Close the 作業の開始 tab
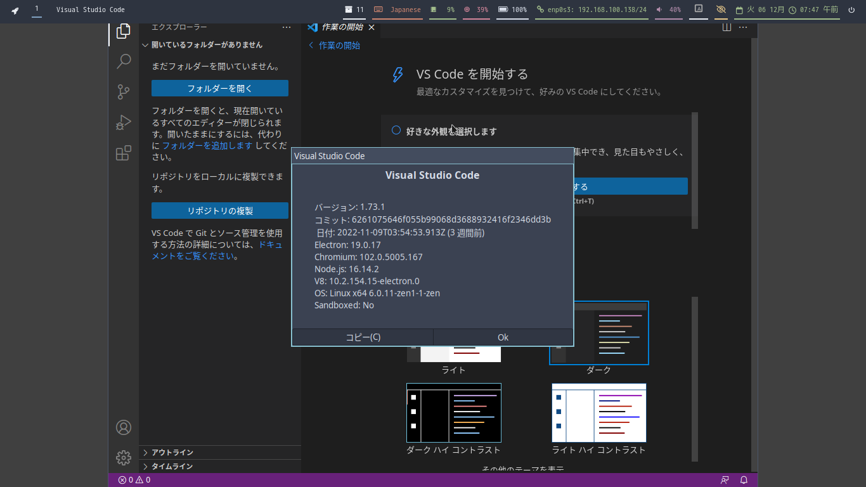 (372, 27)
